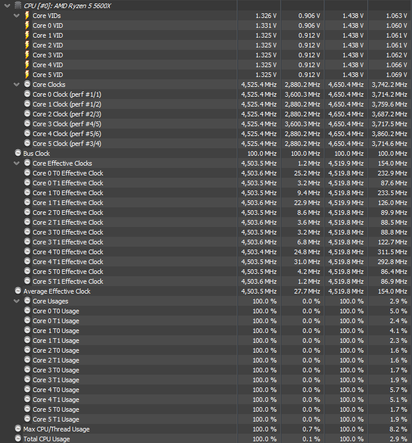The width and height of the screenshot is (412, 443).
Task: Click the lightning icon next to Core 3 VID
Action: pyautogui.click(x=27, y=55)
